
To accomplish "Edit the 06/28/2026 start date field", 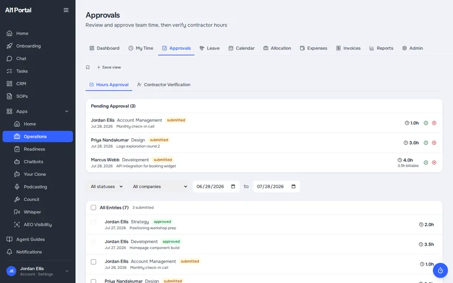I will [x=216, y=187].
